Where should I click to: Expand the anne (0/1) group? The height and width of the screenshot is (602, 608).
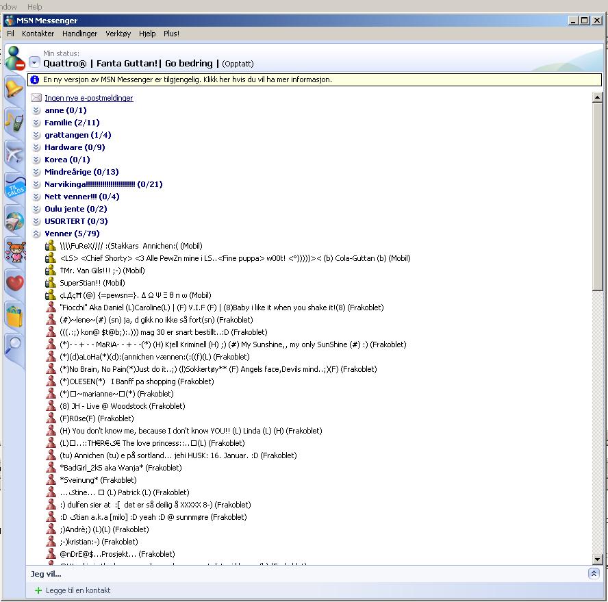click(36, 110)
